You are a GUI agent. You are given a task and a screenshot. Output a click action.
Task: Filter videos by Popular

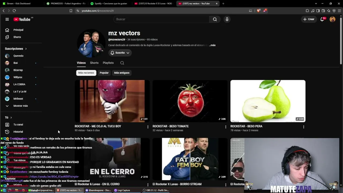104,73
